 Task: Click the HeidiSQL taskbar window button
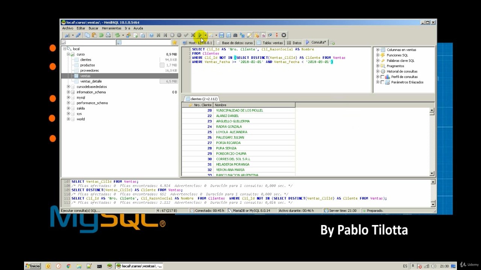139,266
